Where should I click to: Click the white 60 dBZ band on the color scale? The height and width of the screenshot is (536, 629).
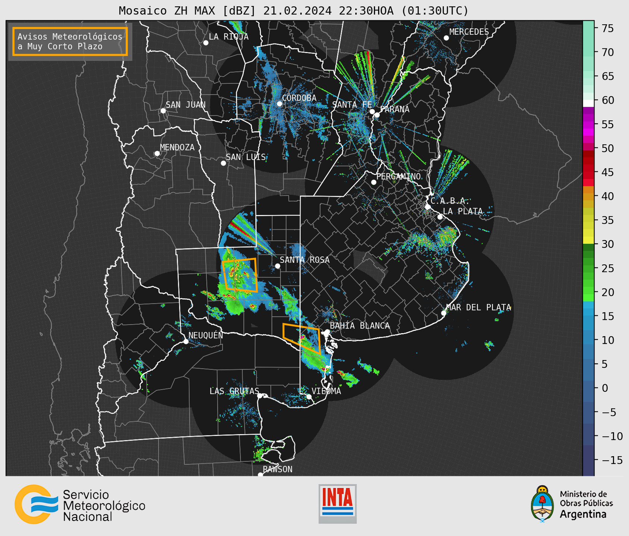(588, 103)
